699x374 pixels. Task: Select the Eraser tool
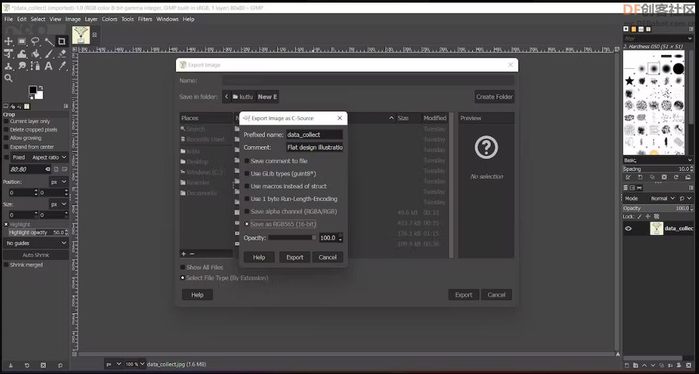click(62, 54)
